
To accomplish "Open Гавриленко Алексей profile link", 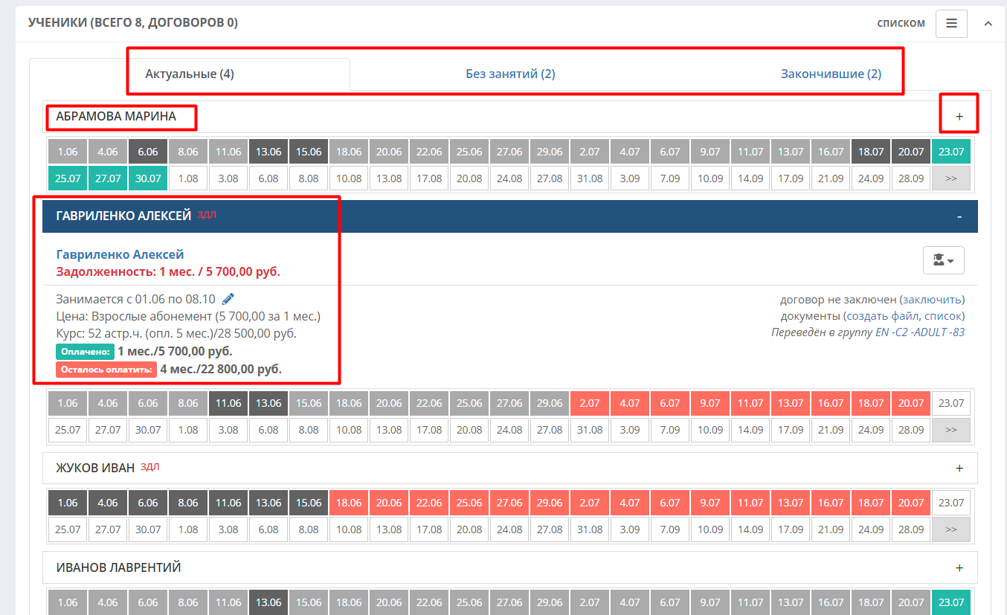I will pyautogui.click(x=120, y=254).
